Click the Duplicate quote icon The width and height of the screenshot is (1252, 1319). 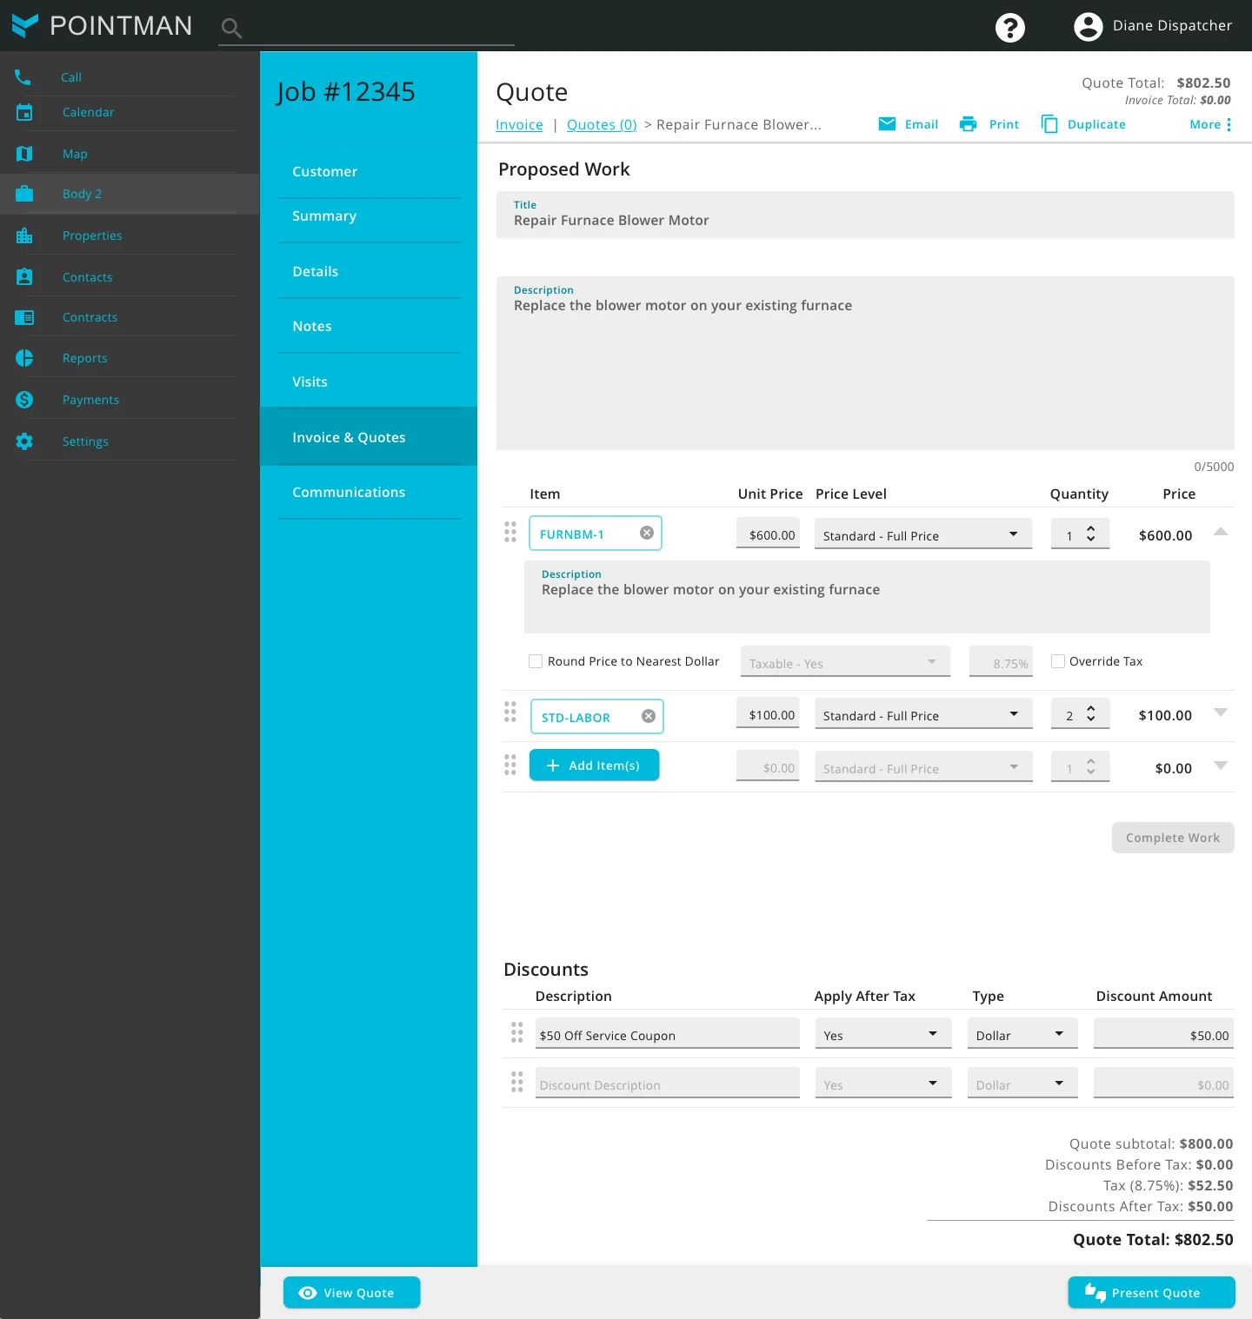click(1049, 124)
